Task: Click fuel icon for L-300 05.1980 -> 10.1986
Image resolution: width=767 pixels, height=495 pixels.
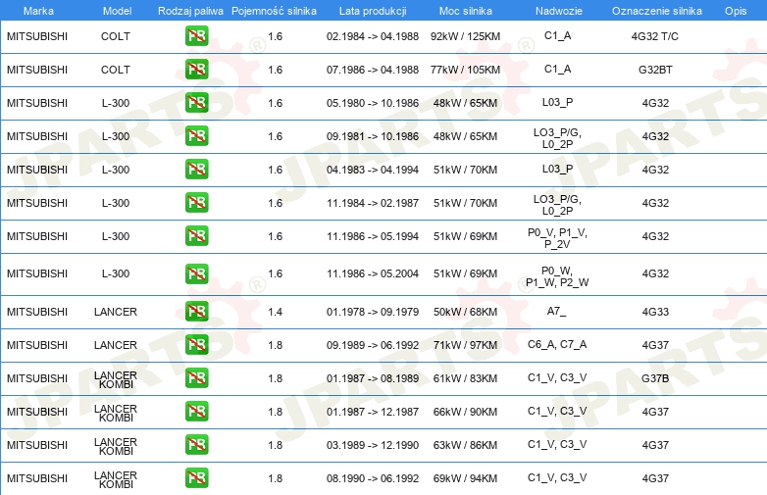Action: click(x=196, y=103)
